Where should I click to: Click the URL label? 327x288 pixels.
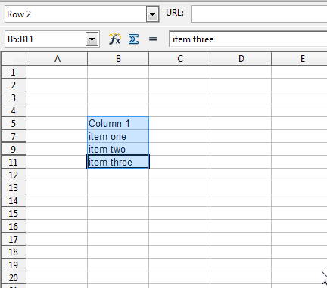(175, 13)
